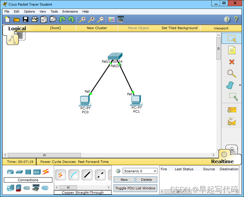This screenshot has height=197, width=244.
Task: Switch to Simulation mode tab
Action: pos(232,150)
